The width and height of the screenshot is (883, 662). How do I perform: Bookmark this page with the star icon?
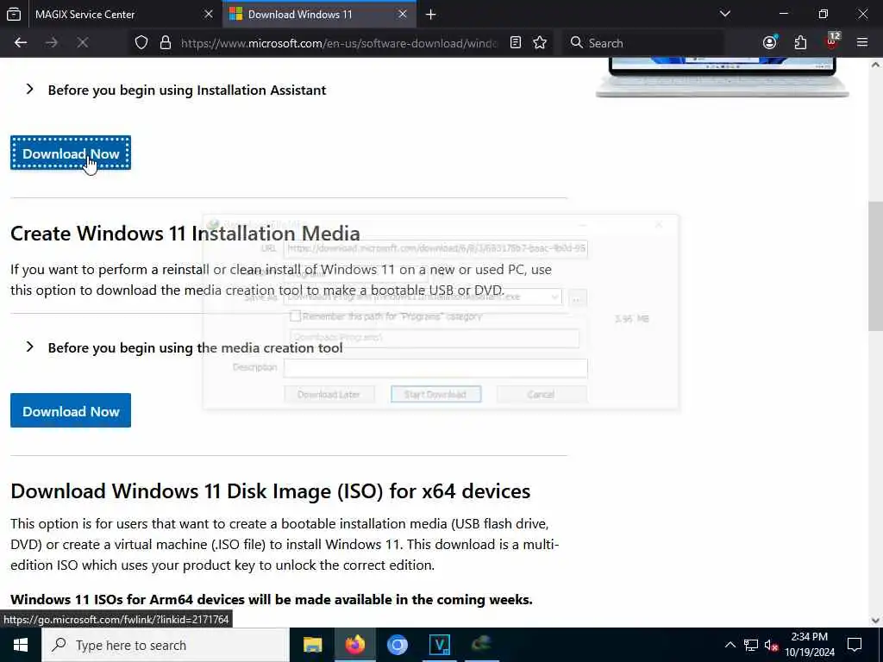click(x=540, y=43)
